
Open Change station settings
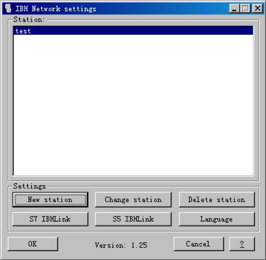(x=133, y=199)
